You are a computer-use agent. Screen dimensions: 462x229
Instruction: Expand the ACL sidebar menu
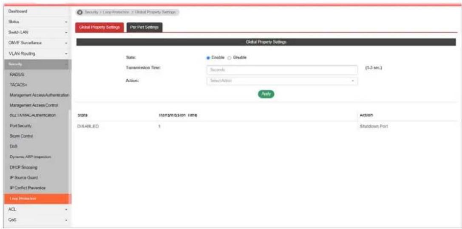(37, 209)
